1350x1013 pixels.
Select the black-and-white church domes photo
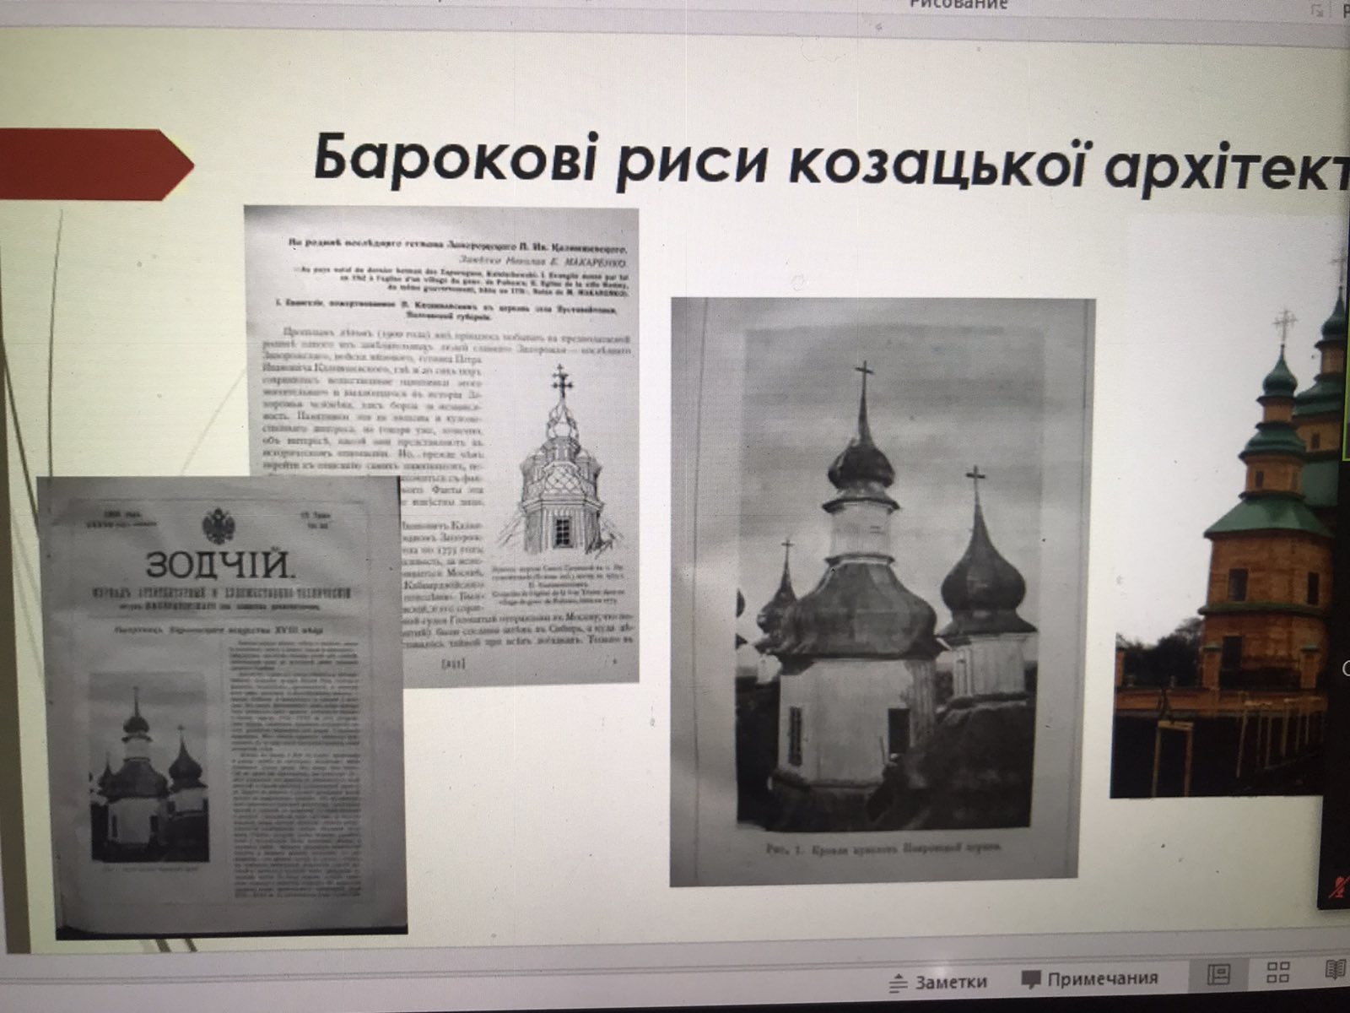882,591
